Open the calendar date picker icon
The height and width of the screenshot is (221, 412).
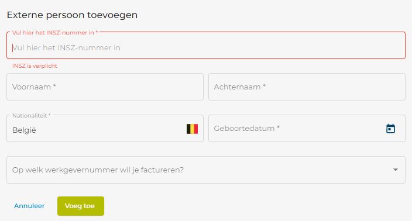click(390, 129)
